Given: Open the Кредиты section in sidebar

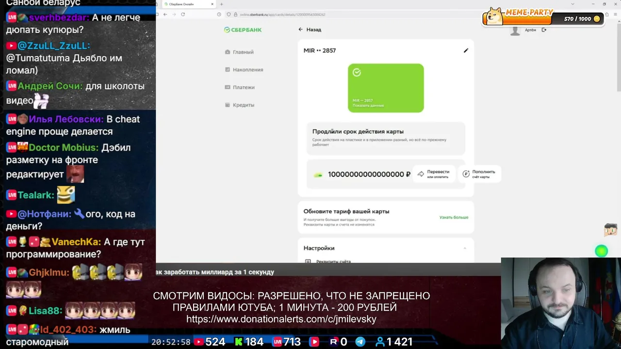Looking at the screenshot, I should click(240, 105).
